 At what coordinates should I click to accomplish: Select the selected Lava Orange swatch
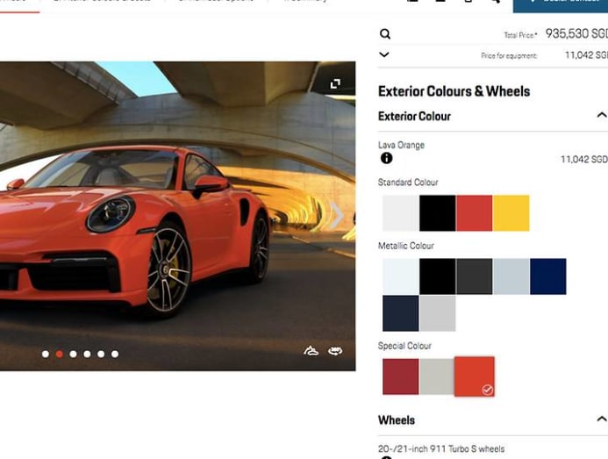(474, 377)
